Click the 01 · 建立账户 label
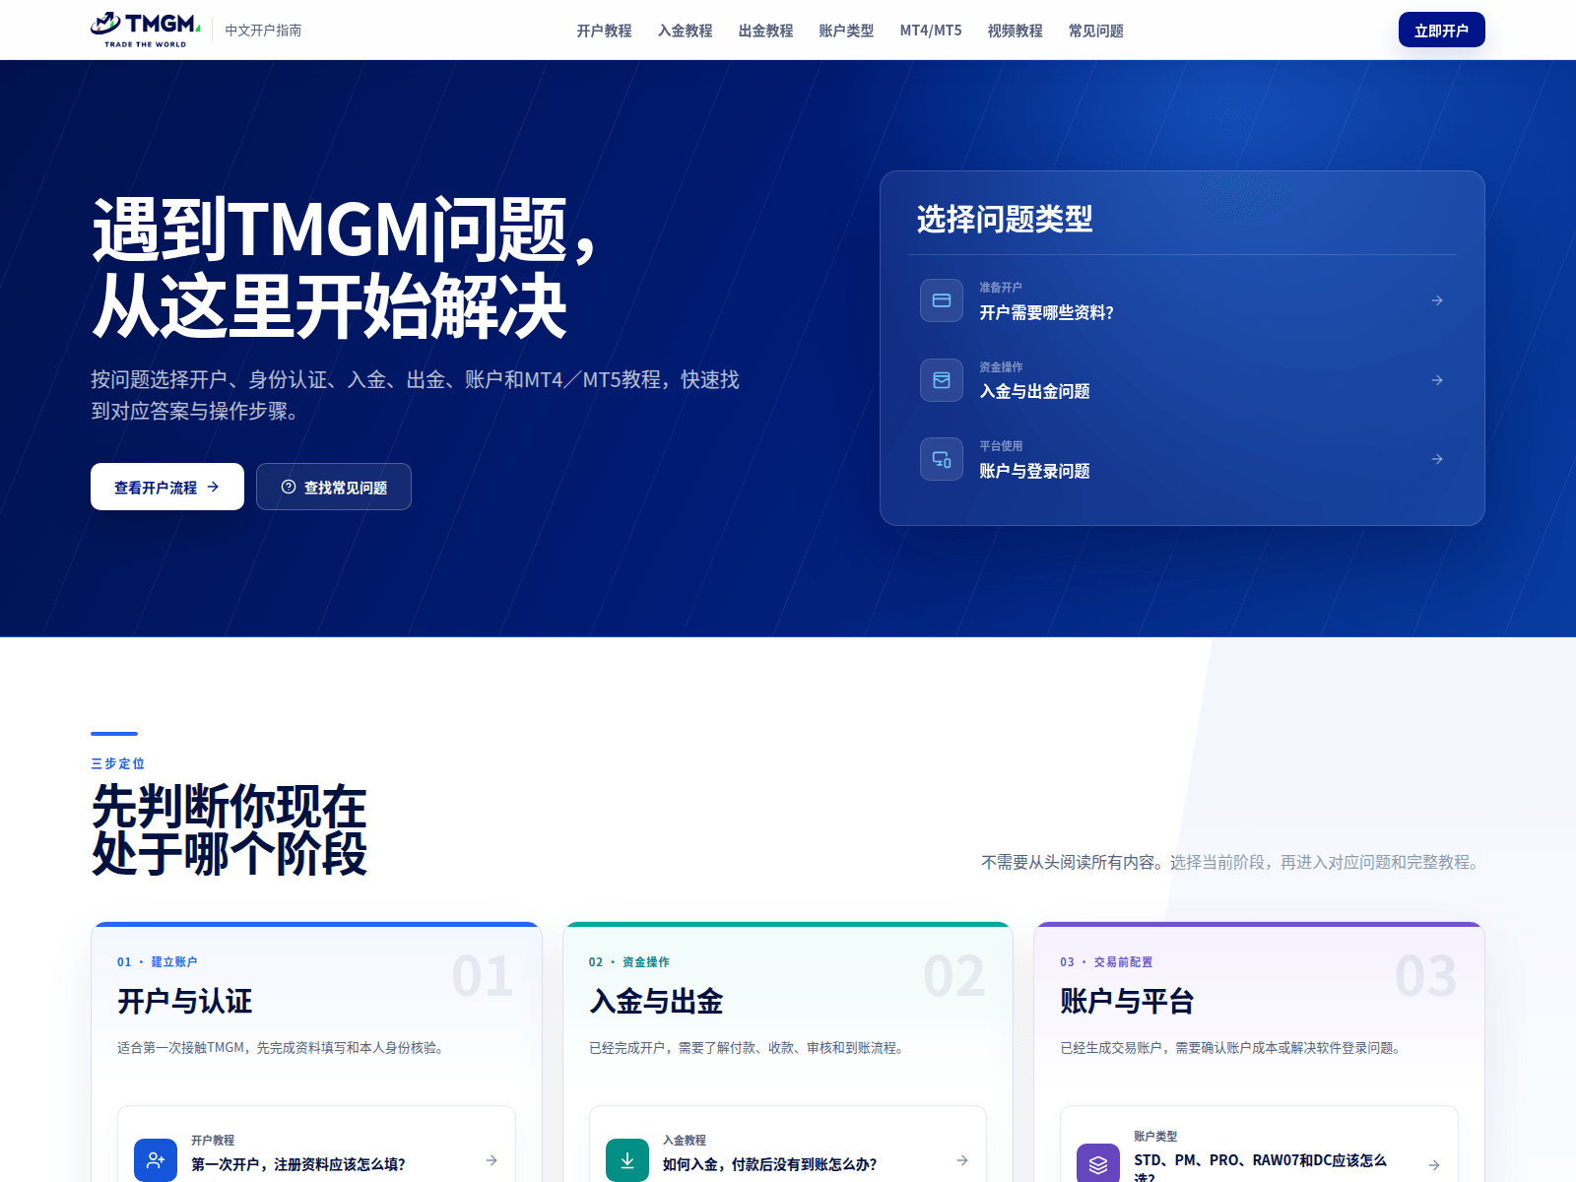Viewport: 1576px width, 1182px height. tap(157, 962)
